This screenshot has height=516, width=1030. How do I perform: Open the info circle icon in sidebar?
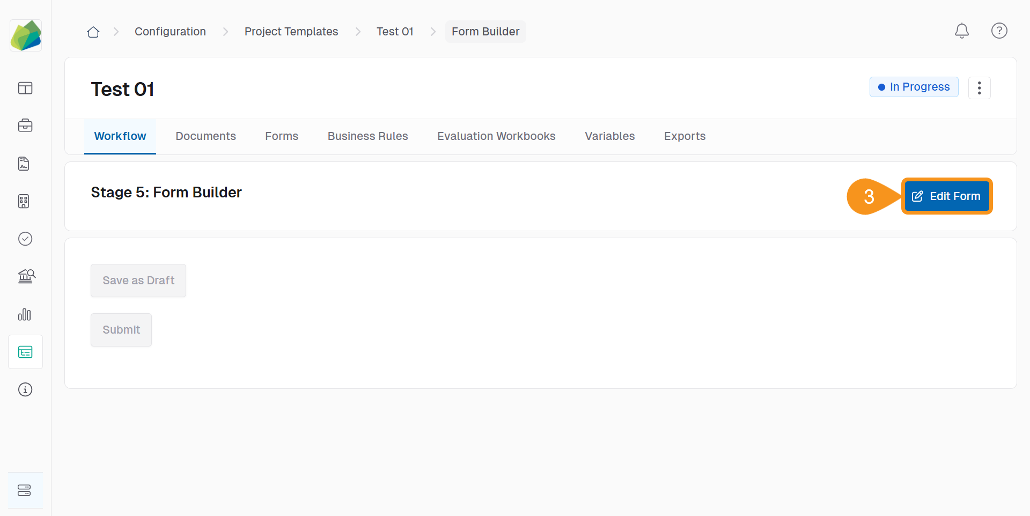point(25,389)
